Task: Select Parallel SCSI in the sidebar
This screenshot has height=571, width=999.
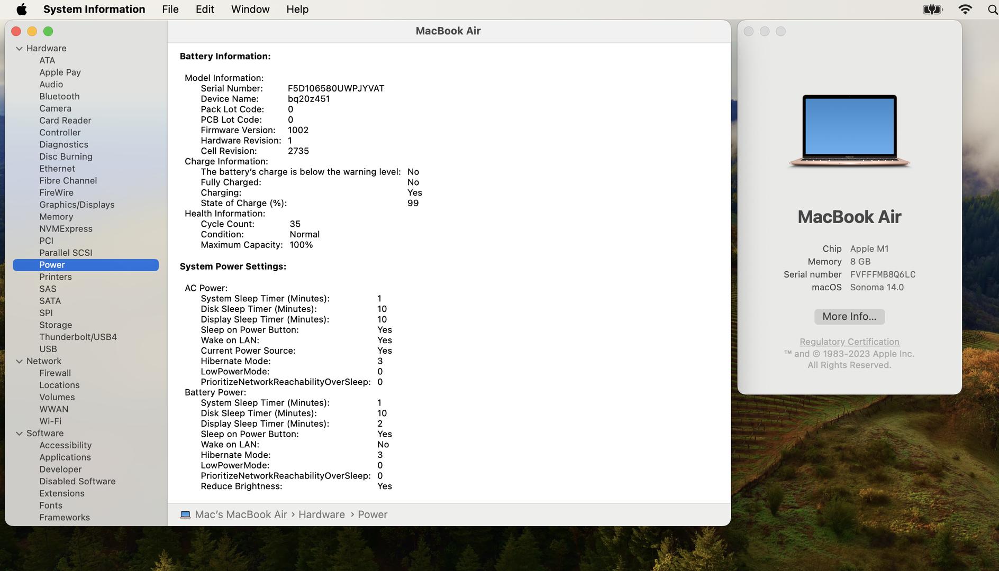Action: pos(66,253)
